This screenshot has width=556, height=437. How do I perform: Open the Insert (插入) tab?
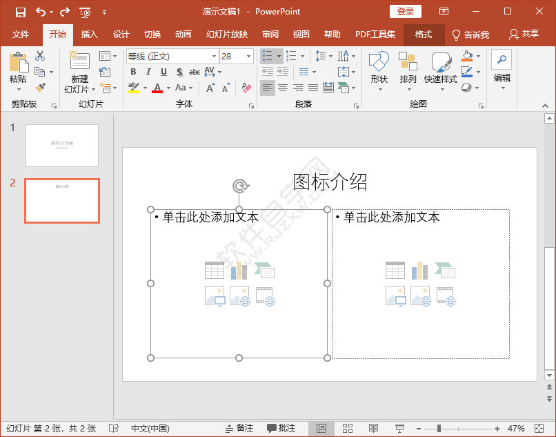[x=89, y=35]
